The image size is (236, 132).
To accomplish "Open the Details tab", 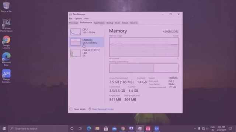I will point(125,23).
